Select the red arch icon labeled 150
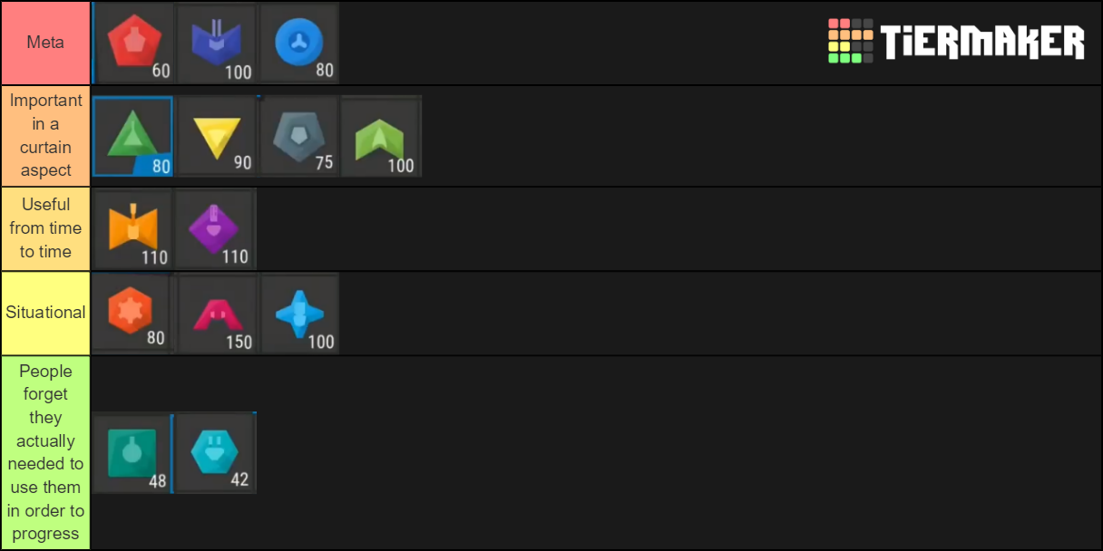This screenshot has height=551, width=1103. click(x=216, y=312)
